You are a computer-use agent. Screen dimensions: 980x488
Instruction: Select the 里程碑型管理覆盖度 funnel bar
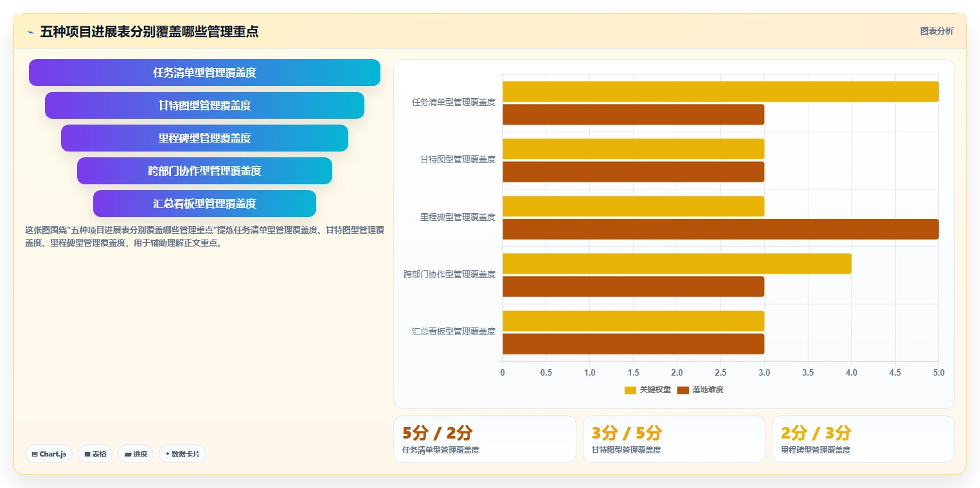204,138
